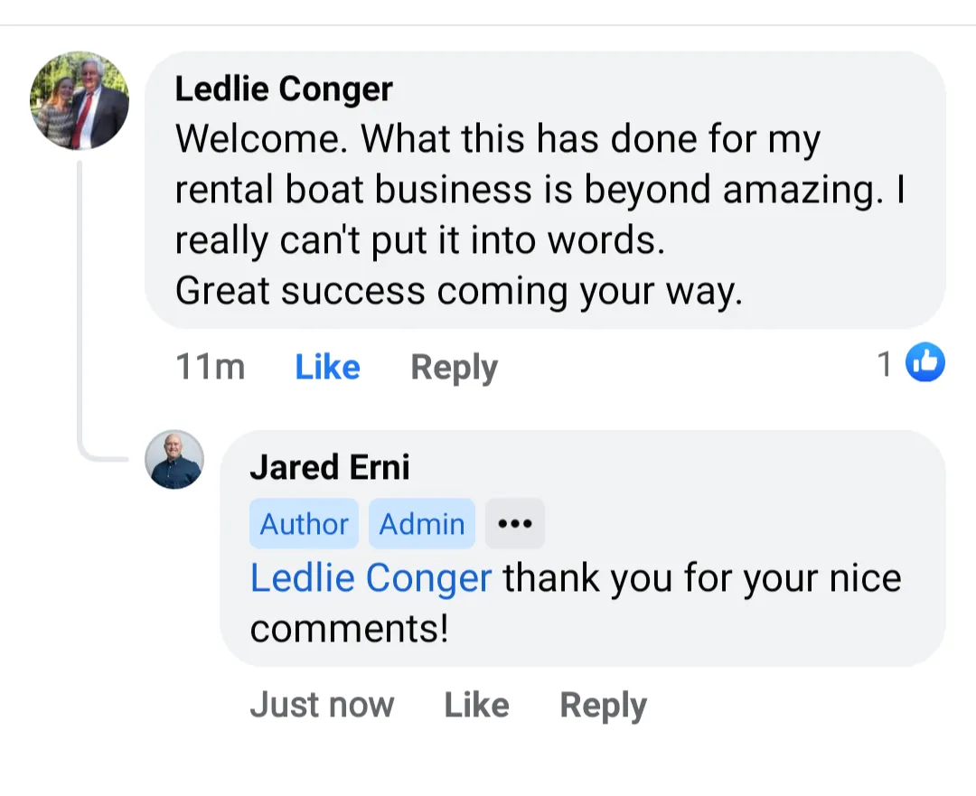
Task: Open Ledlie Conger's profile picture
Action: tap(80, 101)
